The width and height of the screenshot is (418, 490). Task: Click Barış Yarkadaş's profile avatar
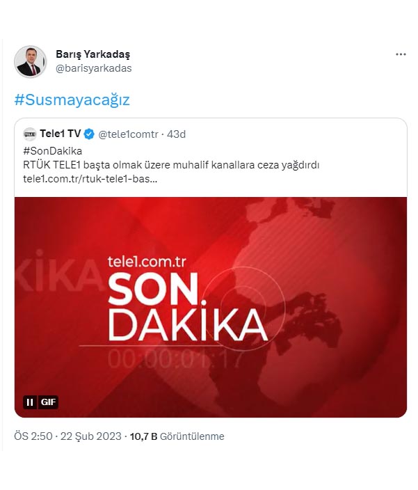[x=30, y=61]
